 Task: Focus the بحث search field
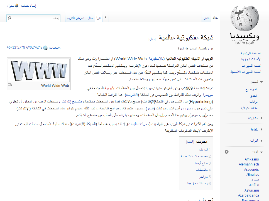tap(33, 18)
